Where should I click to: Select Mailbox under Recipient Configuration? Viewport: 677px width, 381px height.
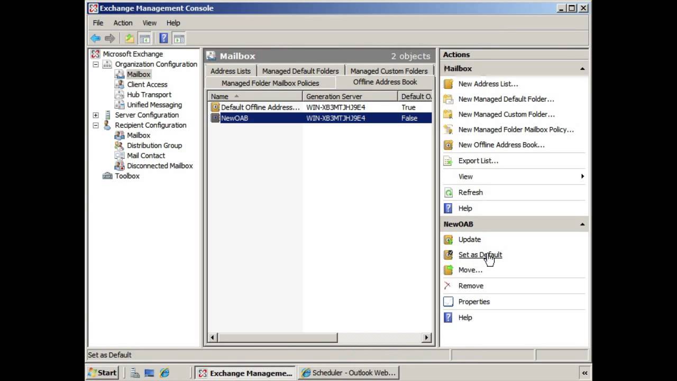pos(139,135)
